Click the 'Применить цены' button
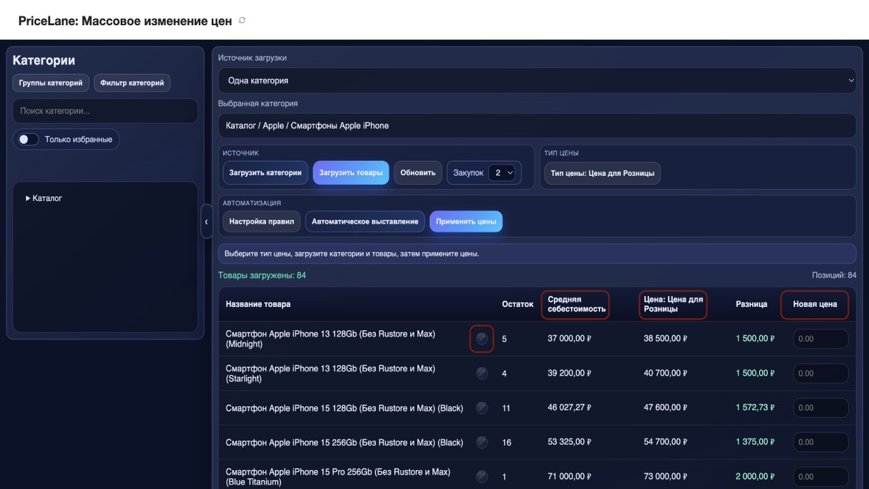 click(466, 221)
